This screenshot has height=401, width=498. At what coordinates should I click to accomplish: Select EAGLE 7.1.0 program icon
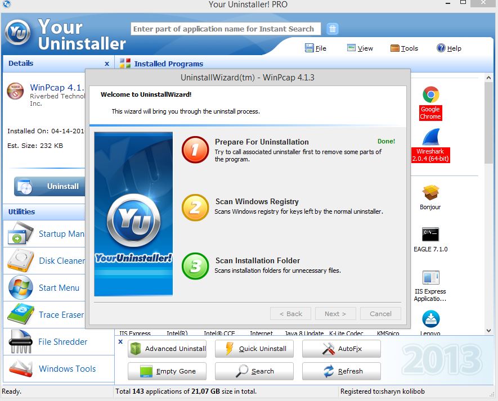click(x=430, y=240)
